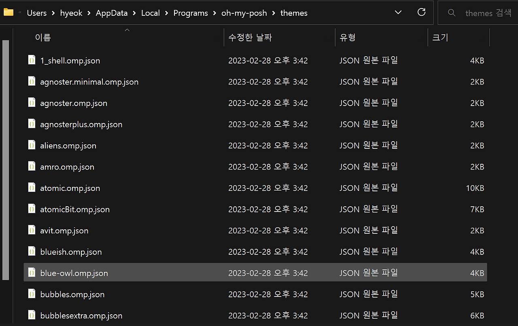Viewport: 518px width, 326px height.
Task: Click the refresh button in the address bar
Action: (422, 13)
